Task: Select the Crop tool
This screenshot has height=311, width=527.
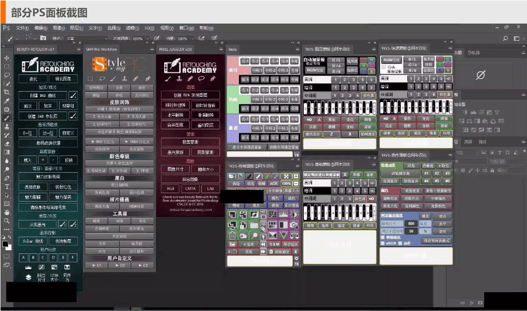Action: (7, 92)
